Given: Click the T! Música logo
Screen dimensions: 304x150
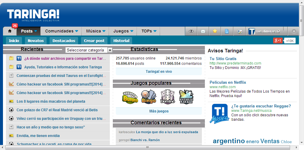Looking at the screenshot, I should coord(219,114).
